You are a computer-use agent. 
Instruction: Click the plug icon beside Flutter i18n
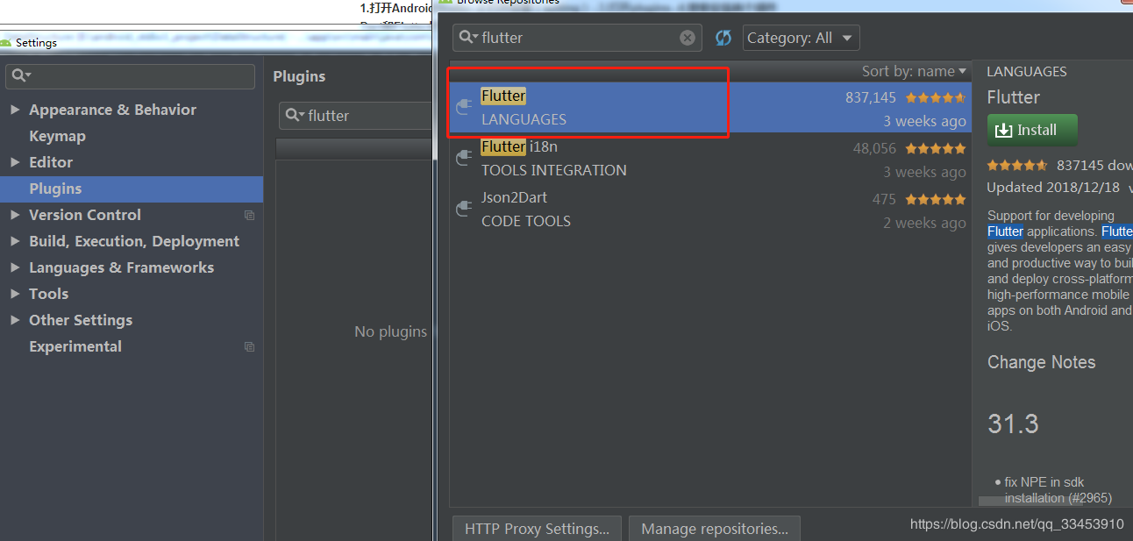coord(465,158)
